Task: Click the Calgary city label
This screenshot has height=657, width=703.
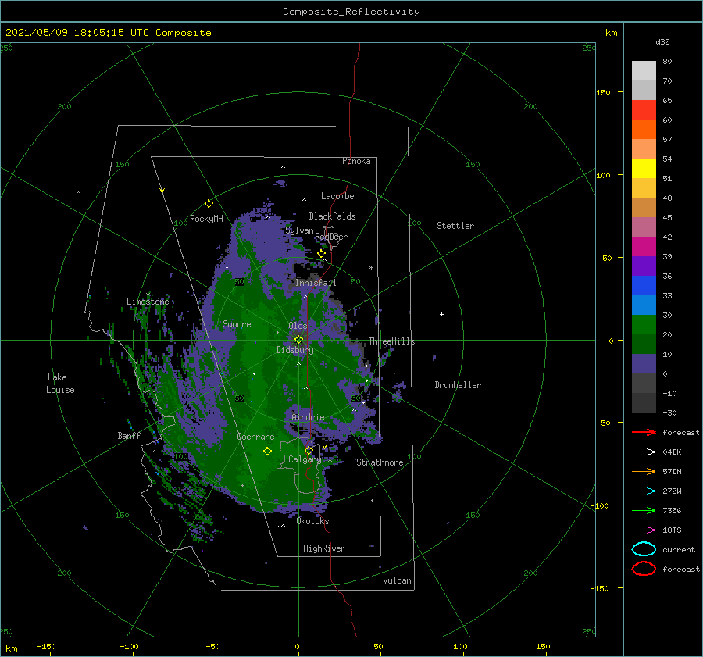Action: pyautogui.click(x=305, y=459)
